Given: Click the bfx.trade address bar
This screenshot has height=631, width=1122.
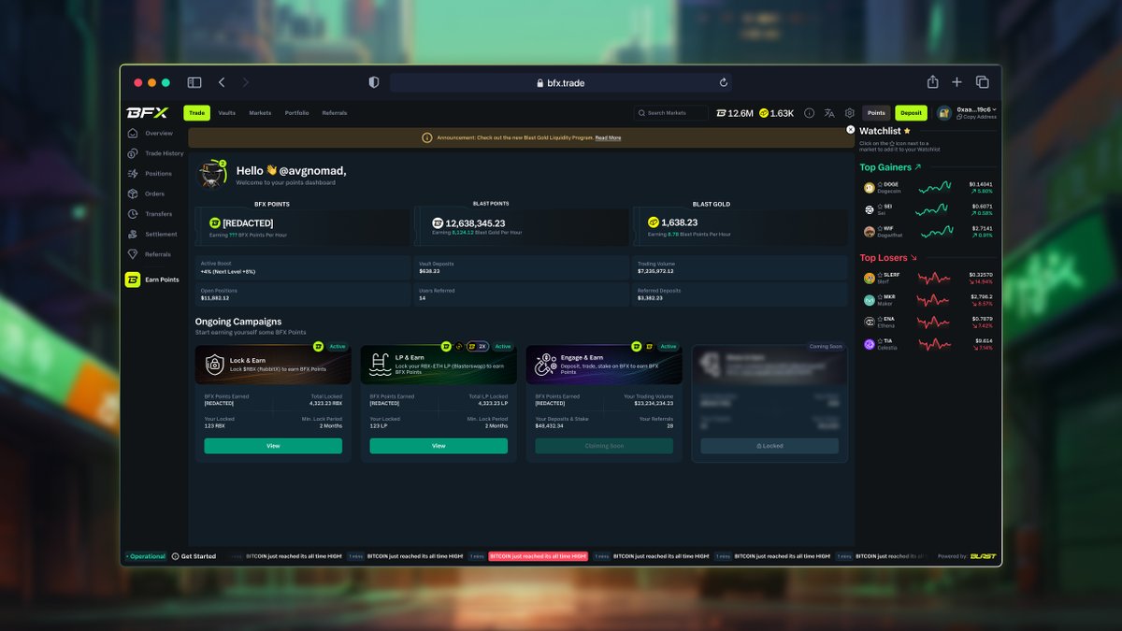Looking at the screenshot, I should (561, 82).
